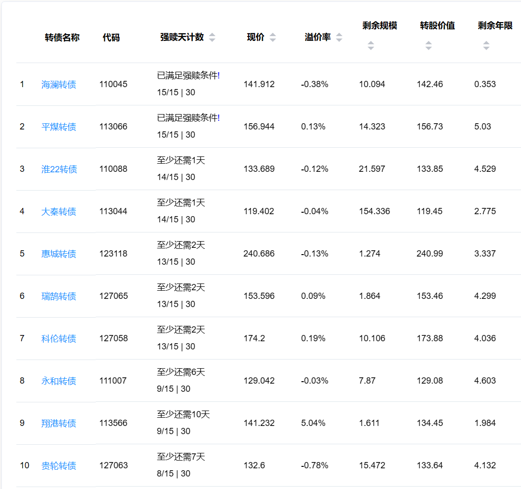521x489 pixels.
Task: Click sort arrows under 剩余年限 header
Action: tap(486, 46)
